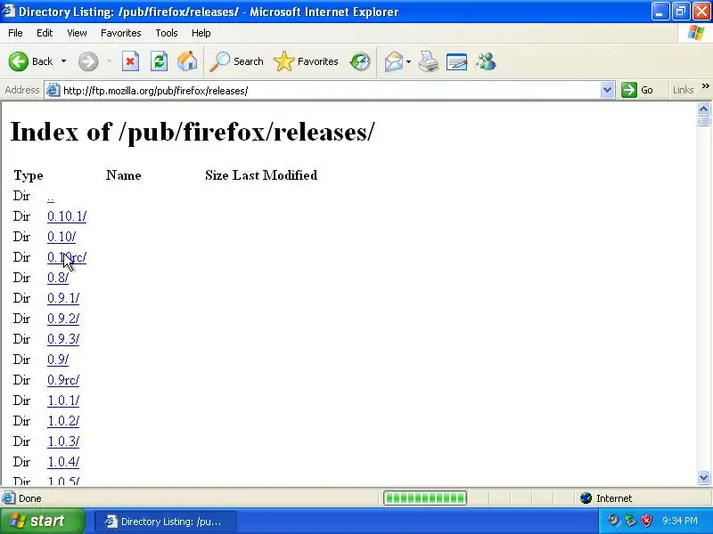Open the 0.10/ directory link
713x534 pixels.
61,237
